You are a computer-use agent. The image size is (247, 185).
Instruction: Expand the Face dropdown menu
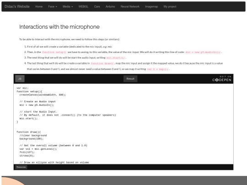(53, 6)
